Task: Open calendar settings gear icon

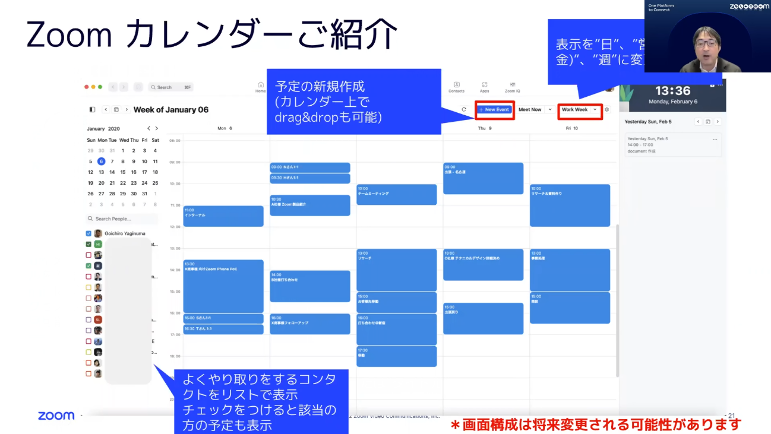Action: (x=606, y=110)
